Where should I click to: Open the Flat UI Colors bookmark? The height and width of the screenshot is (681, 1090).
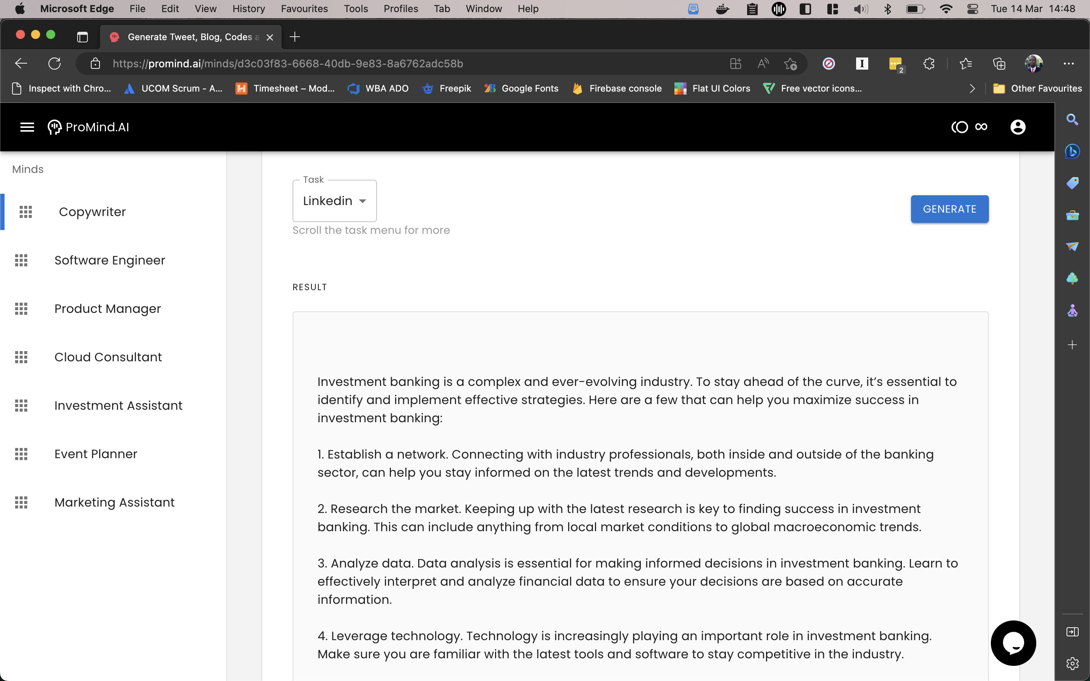pos(712,89)
